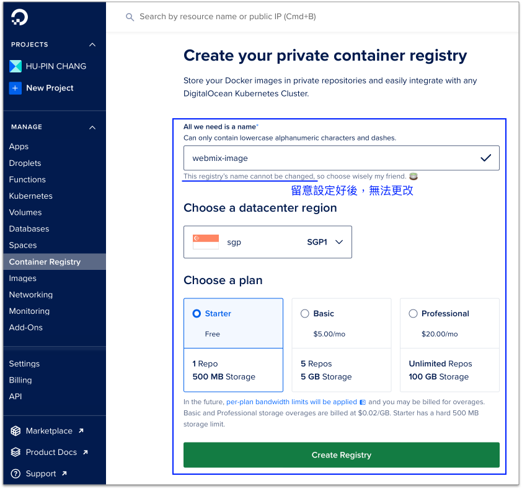Image resolution: width=522 pixels, height=489 pixels.
Task: Click the registry name input field
Action: pyautogui.click(x=341, y=158)
